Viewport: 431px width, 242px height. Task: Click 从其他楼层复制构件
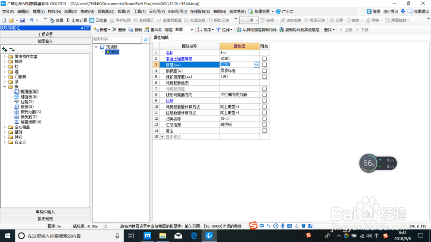click(256, 30)
